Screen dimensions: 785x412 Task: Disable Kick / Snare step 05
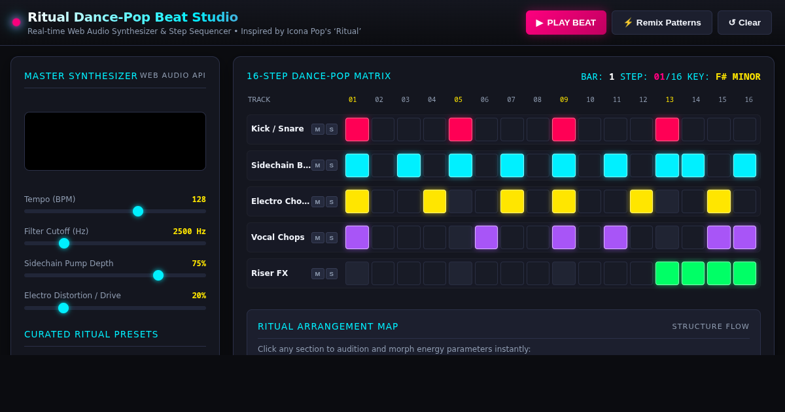[461, 129]
